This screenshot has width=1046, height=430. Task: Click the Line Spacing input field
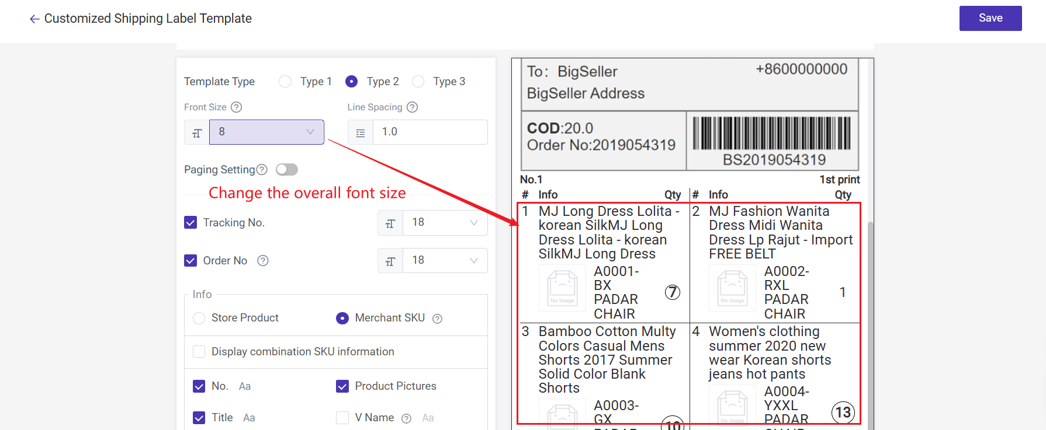pos(430,132)
